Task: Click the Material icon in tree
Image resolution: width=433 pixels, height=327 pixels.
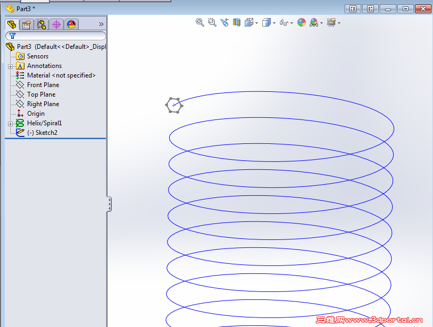Action: click(20, 75)
